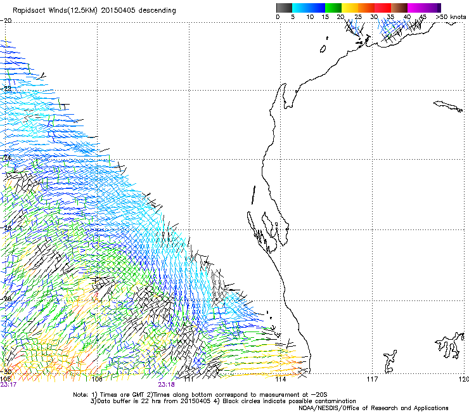
Task: Click the 'Times are GMT' note line
Action: 200,395
